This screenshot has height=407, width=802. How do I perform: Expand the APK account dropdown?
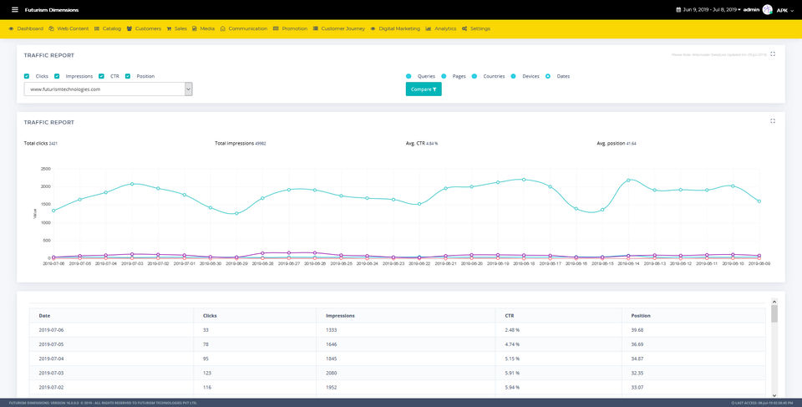785,10
